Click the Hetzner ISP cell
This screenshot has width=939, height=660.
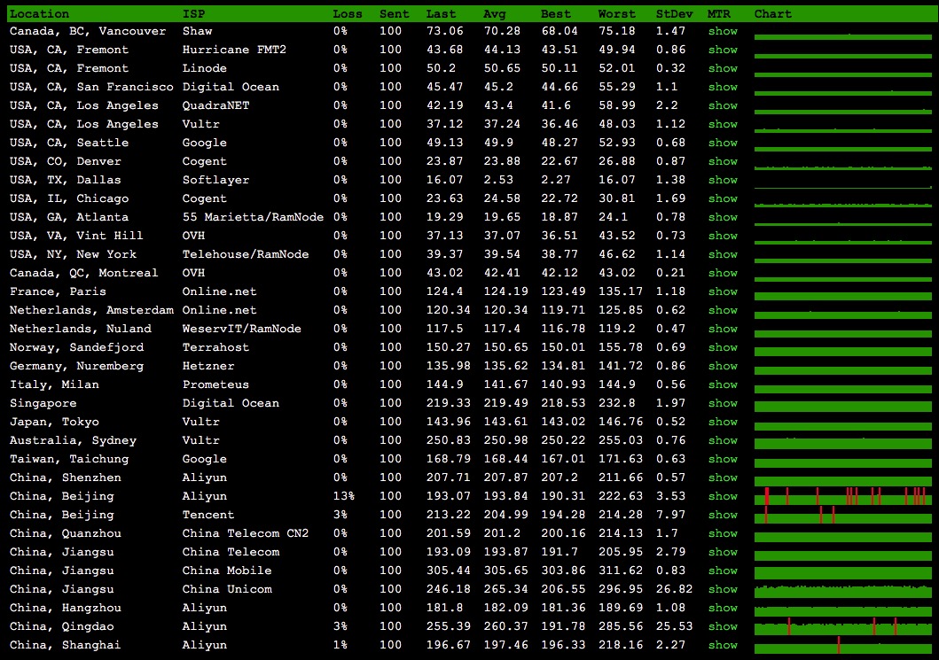tap(208, 366)
